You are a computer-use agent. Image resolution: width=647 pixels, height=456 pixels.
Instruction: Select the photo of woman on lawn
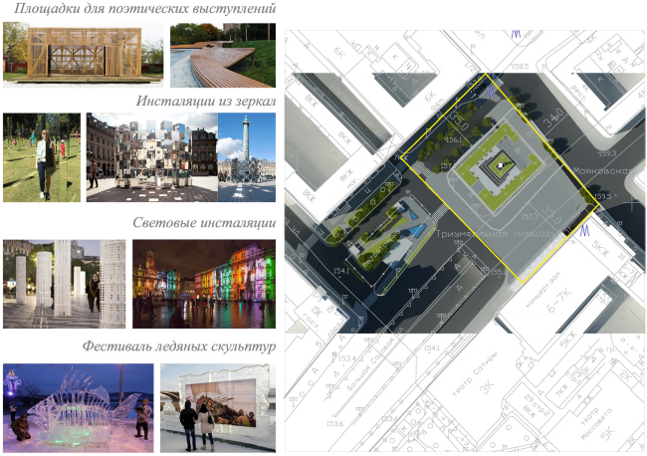click(42, 157)
